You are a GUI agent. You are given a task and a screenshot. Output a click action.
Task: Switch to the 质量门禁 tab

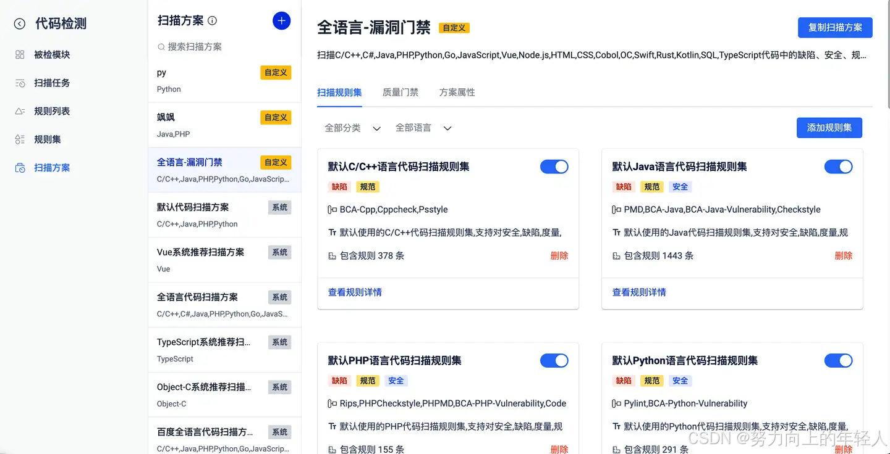pyautogui.click(x=400, y=93)
